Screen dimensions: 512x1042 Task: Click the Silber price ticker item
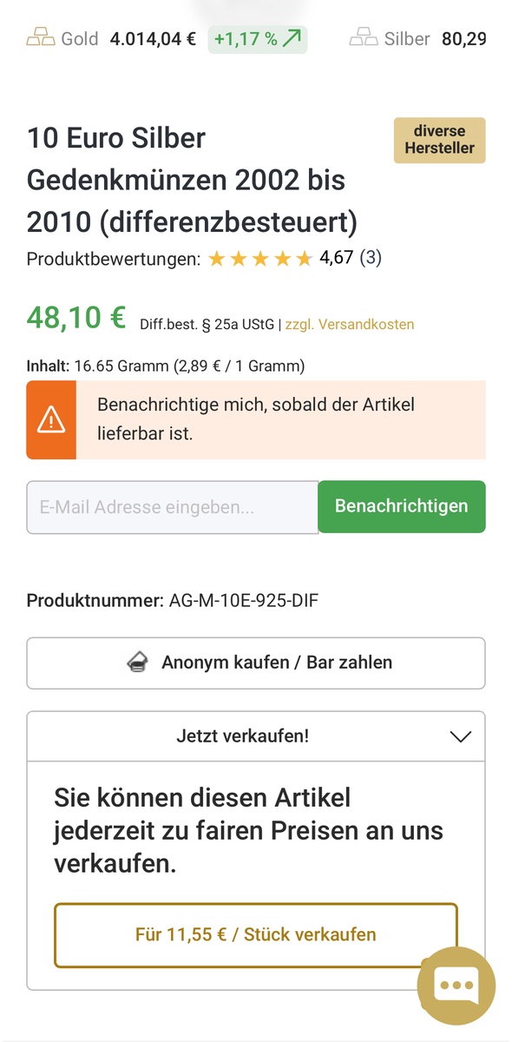(418, 39)
